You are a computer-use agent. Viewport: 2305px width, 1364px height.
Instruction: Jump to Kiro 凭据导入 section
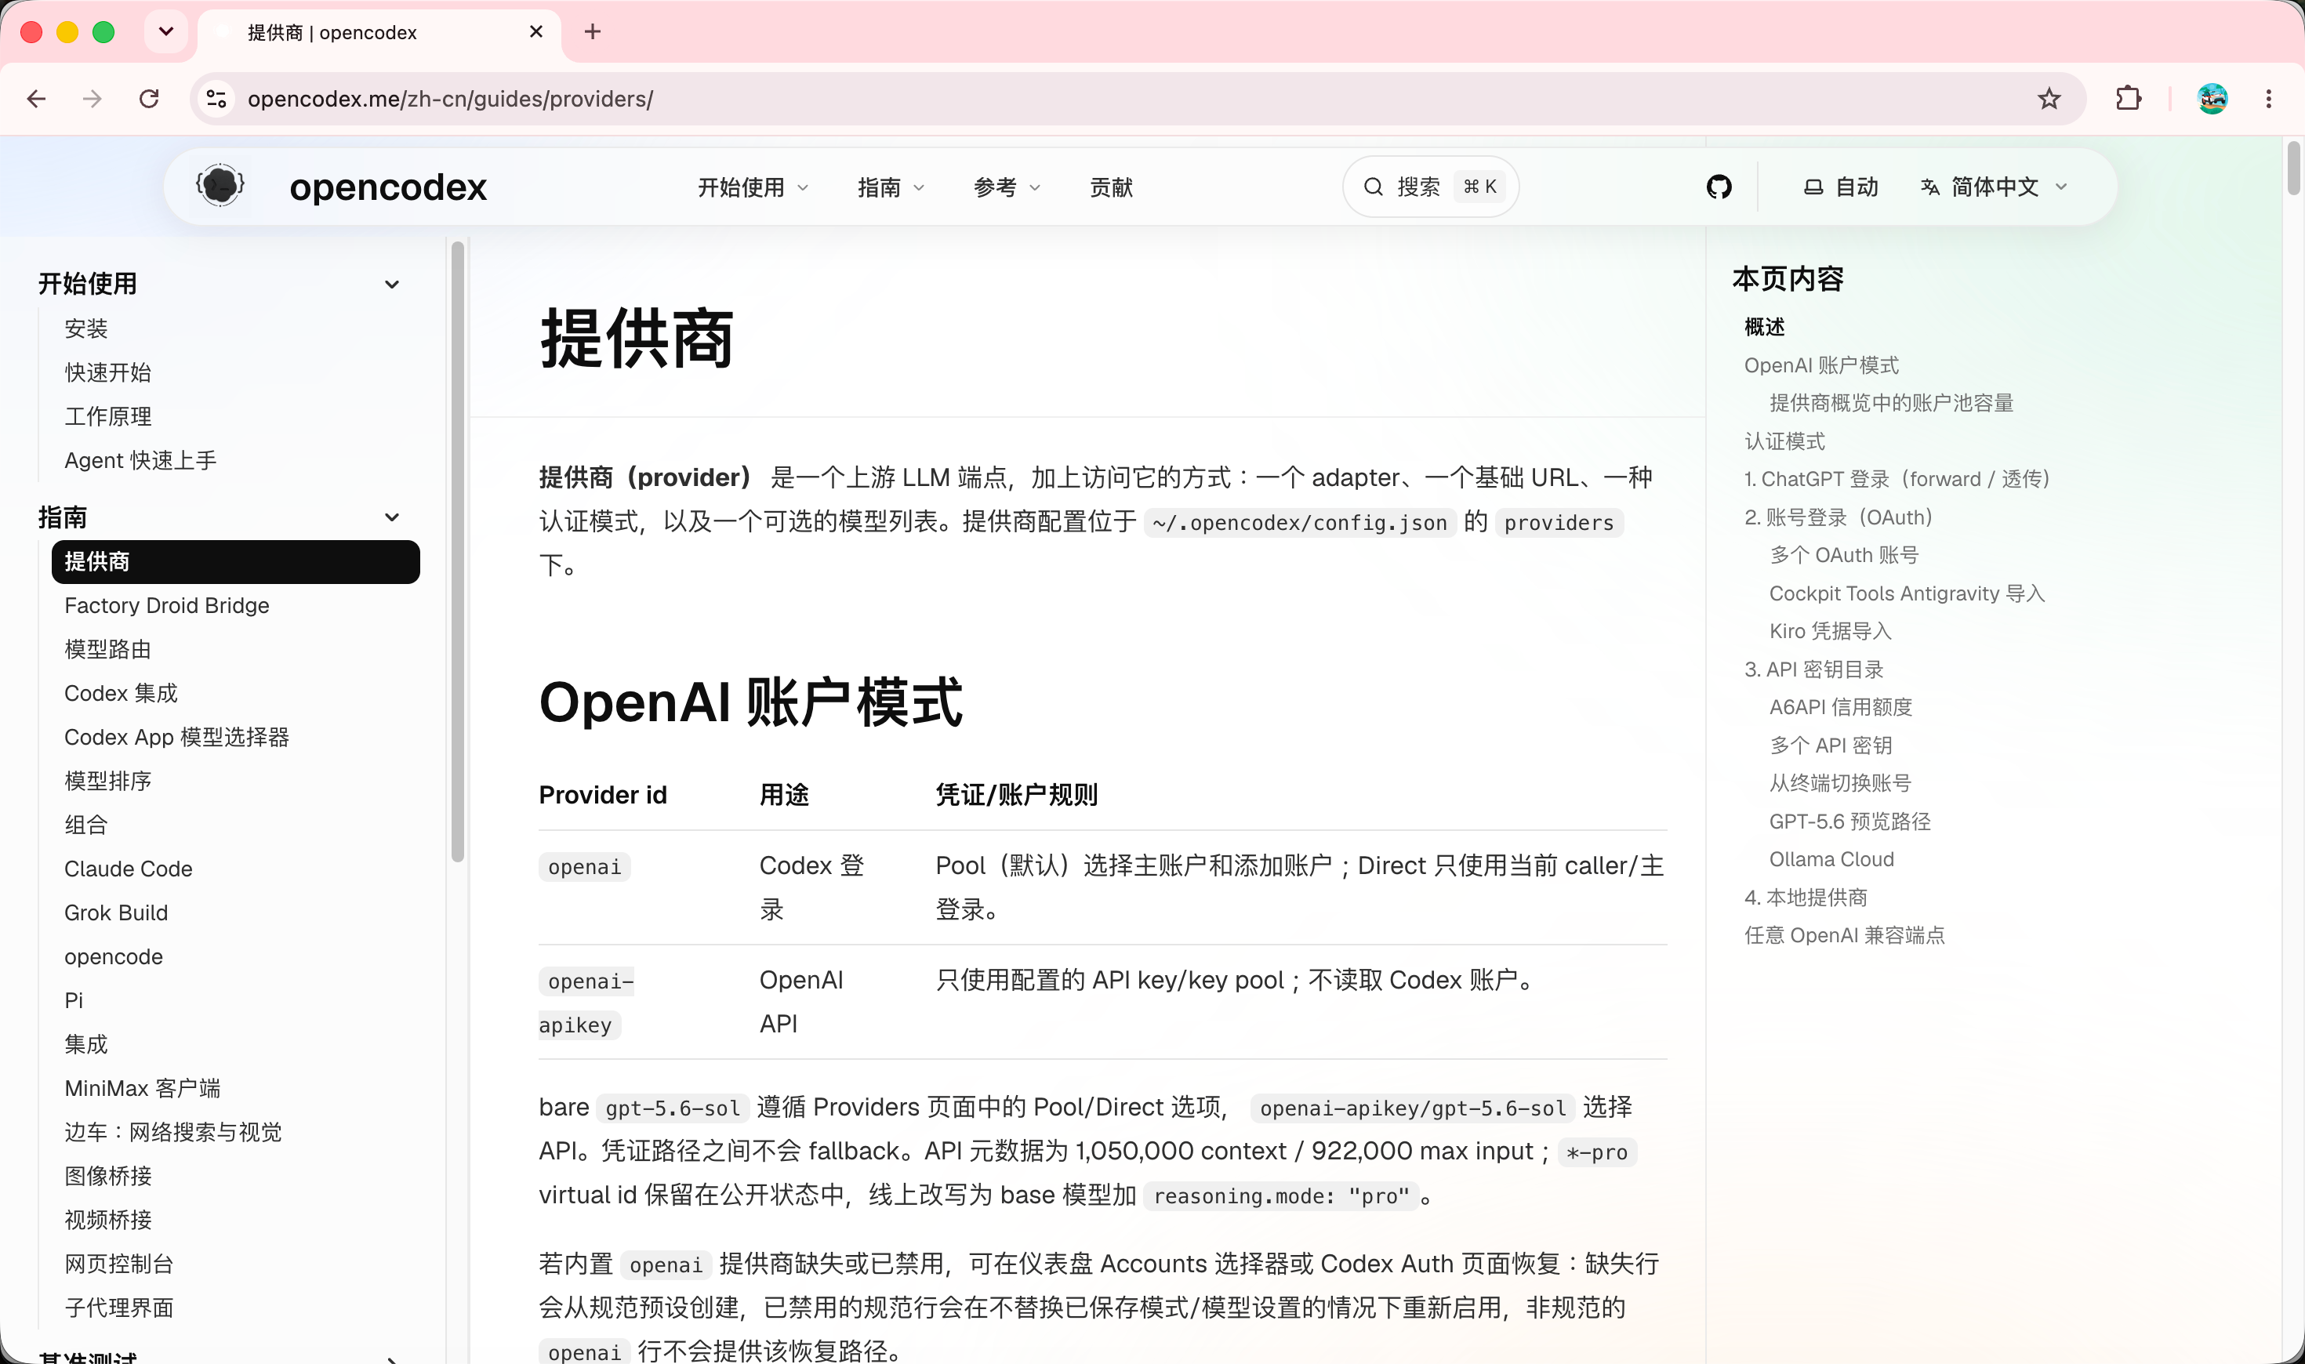coord(1830,632)
